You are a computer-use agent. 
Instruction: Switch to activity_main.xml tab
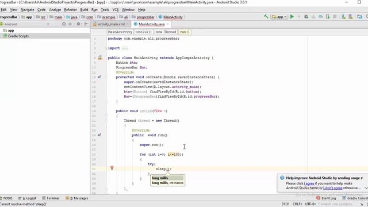[x=111, y=24]
